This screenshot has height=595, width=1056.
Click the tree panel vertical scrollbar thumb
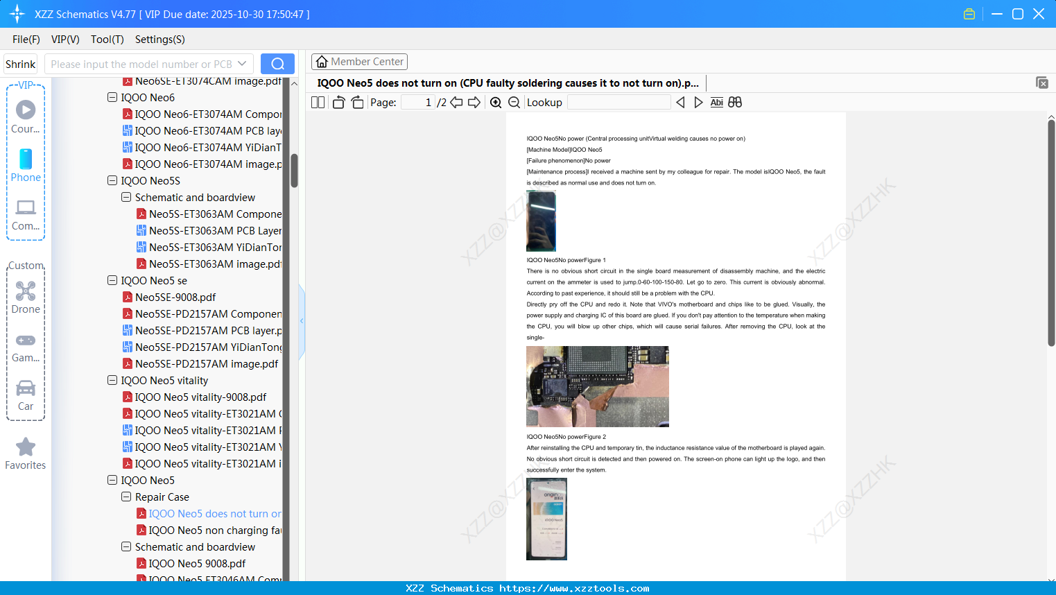[294, 171]
